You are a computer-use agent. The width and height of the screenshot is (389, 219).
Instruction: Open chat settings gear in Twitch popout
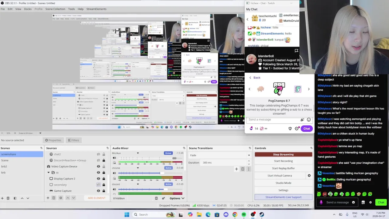pos(297,129)
